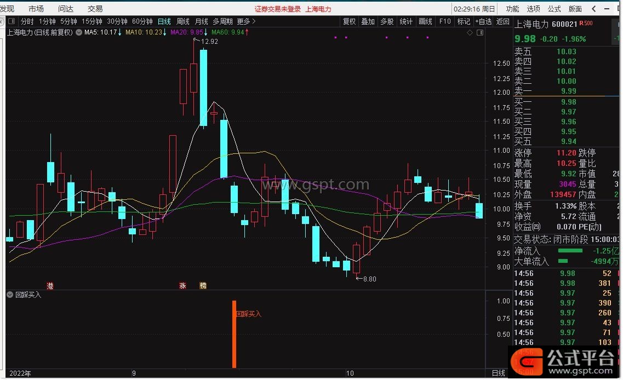Switch to the 月线 monthly tab

coord(202,21)
